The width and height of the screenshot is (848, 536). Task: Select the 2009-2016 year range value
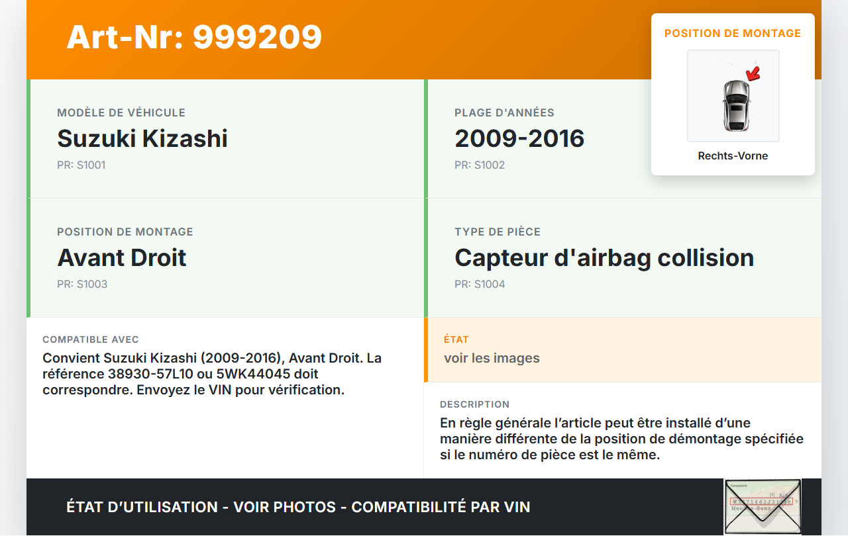tap(519, 138)
